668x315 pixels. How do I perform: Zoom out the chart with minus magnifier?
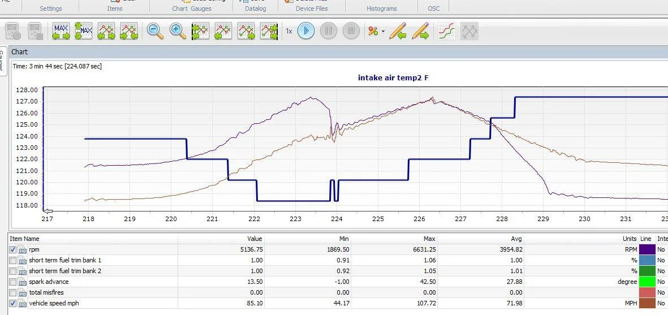155,31
